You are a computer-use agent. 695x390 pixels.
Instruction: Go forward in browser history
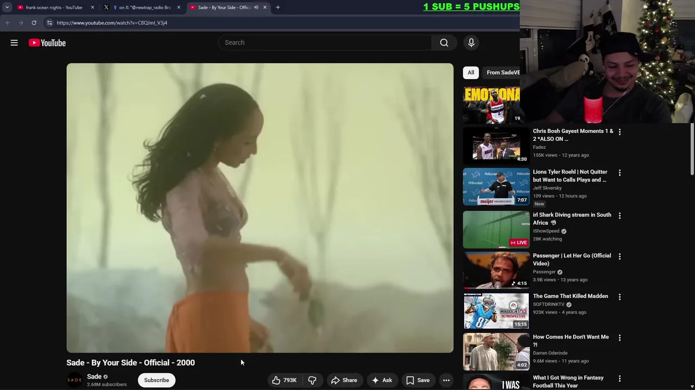click(x=21, y=23)
